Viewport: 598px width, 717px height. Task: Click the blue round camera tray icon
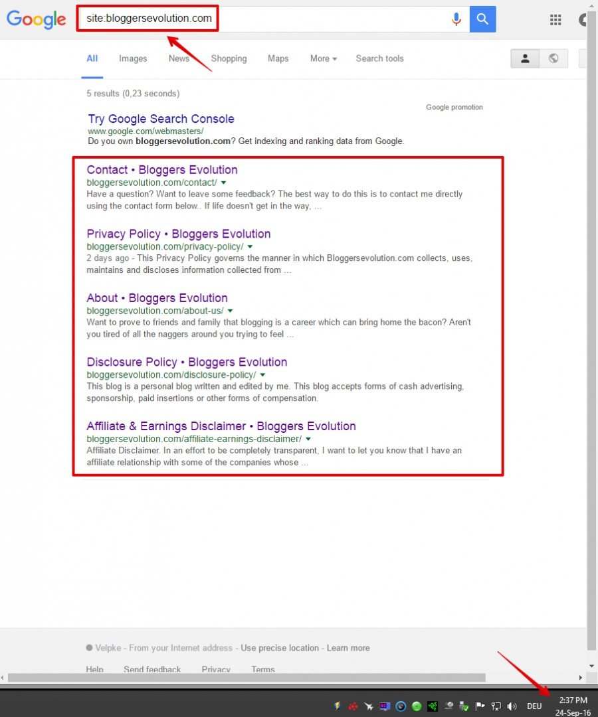pos(401,706)
